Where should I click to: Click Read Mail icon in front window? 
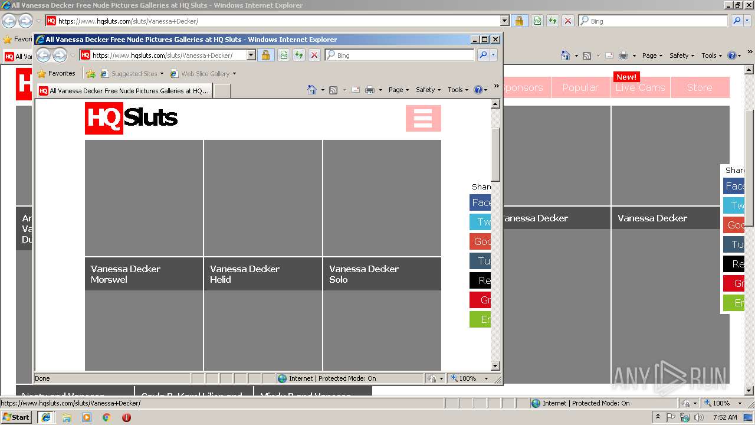coord(356,90)
